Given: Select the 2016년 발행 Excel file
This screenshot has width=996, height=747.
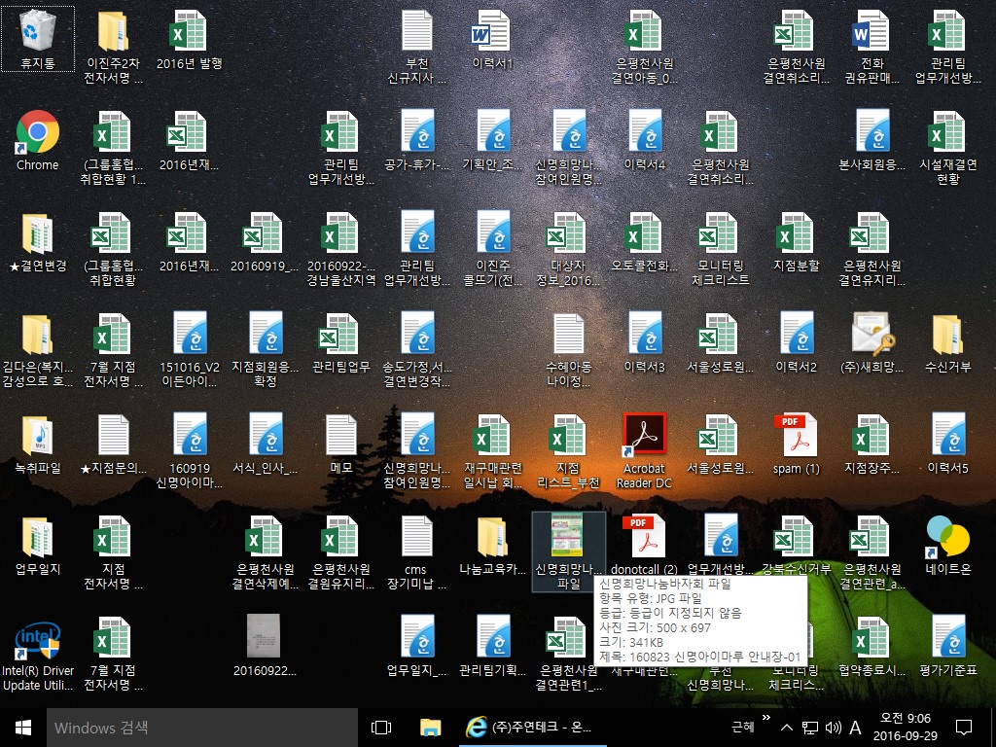Looking at the screenshot, I should [x=189, y=38].
